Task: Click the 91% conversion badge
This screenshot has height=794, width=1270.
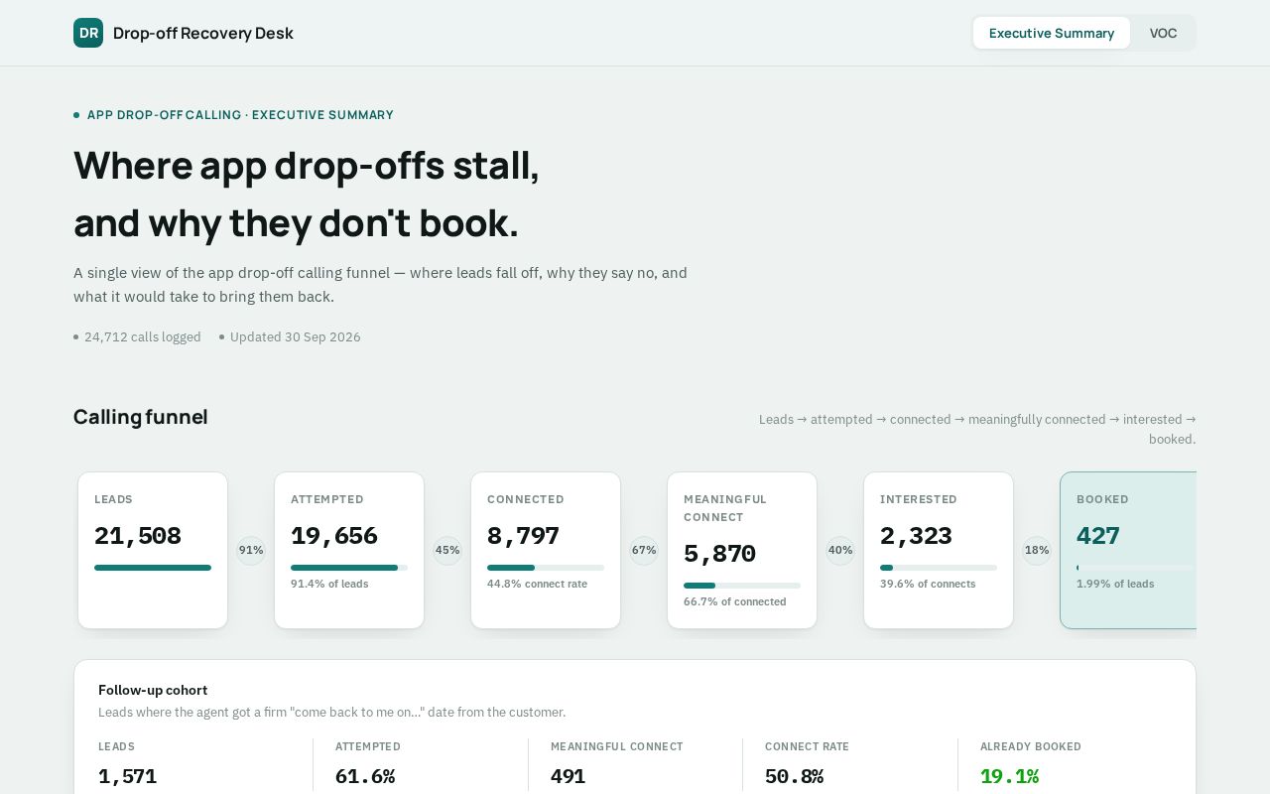Action: click(251, 551)
